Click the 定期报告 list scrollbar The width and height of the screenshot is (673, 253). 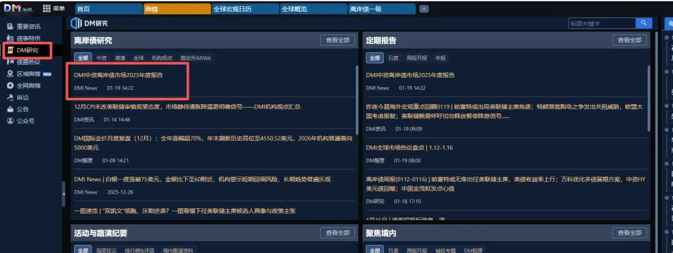point(649,97)
